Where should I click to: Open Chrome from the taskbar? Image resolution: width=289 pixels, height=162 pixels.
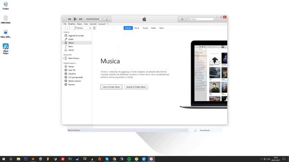(114, 159)
